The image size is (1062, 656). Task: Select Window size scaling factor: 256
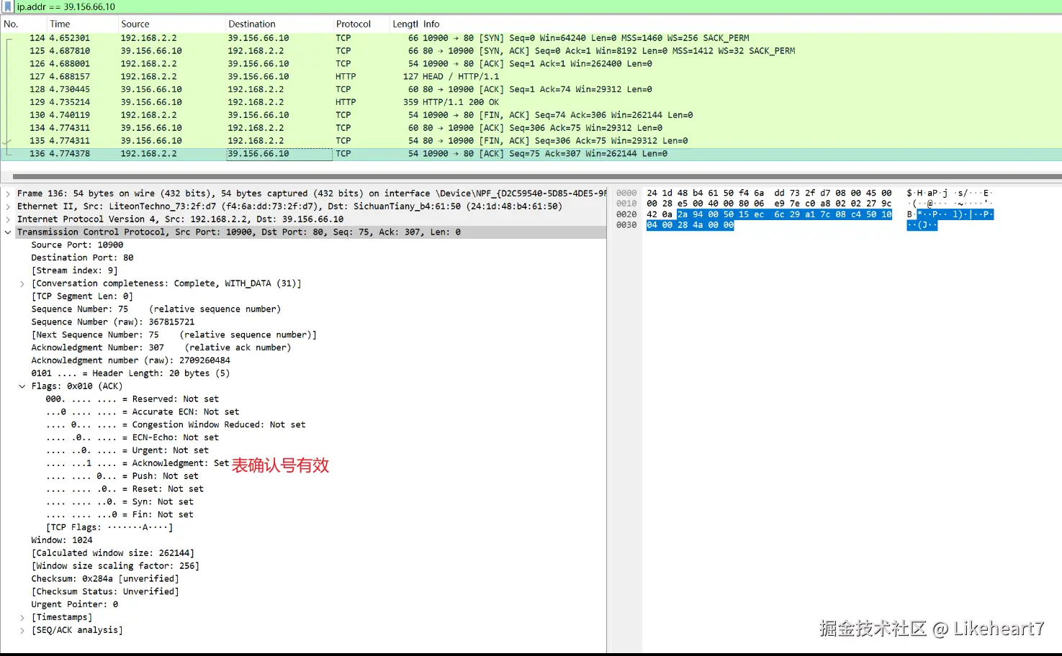pyautogui.click(x=115, y=566)
